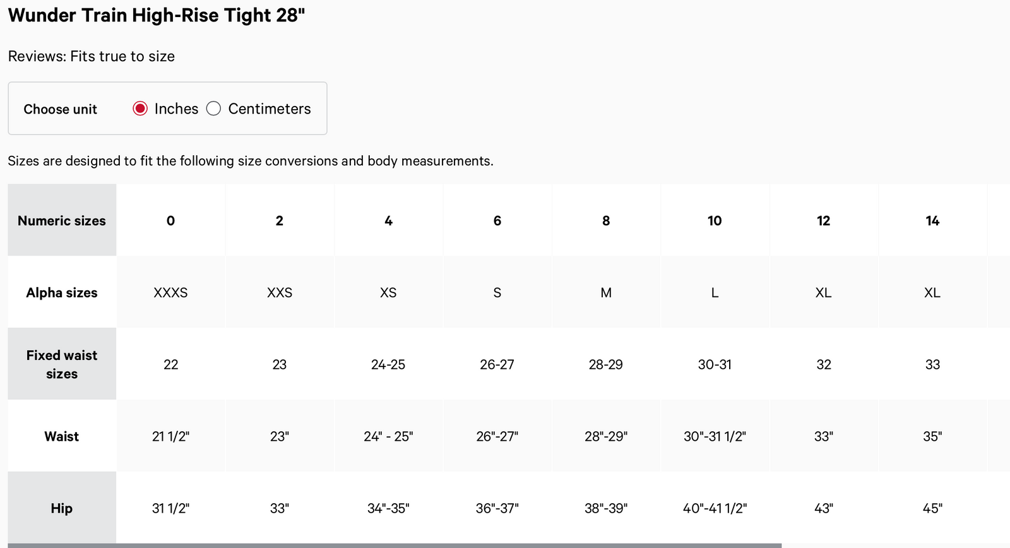
Task: Select the numeric size 6 column header
Action: 497,221
